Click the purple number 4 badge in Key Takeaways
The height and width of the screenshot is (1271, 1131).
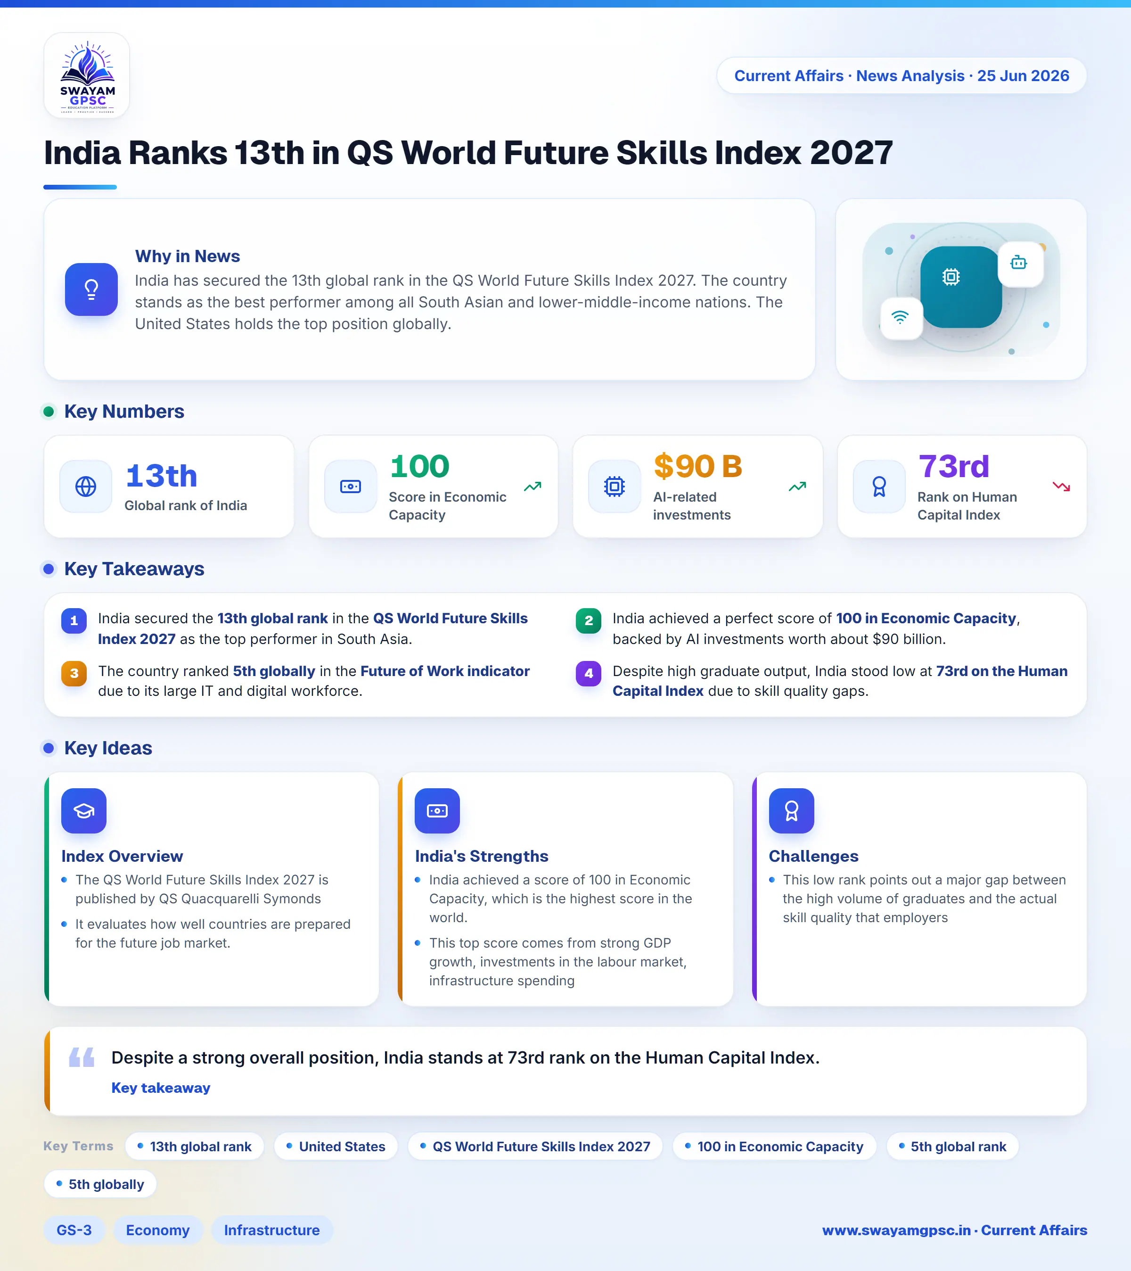pos(589,673)
